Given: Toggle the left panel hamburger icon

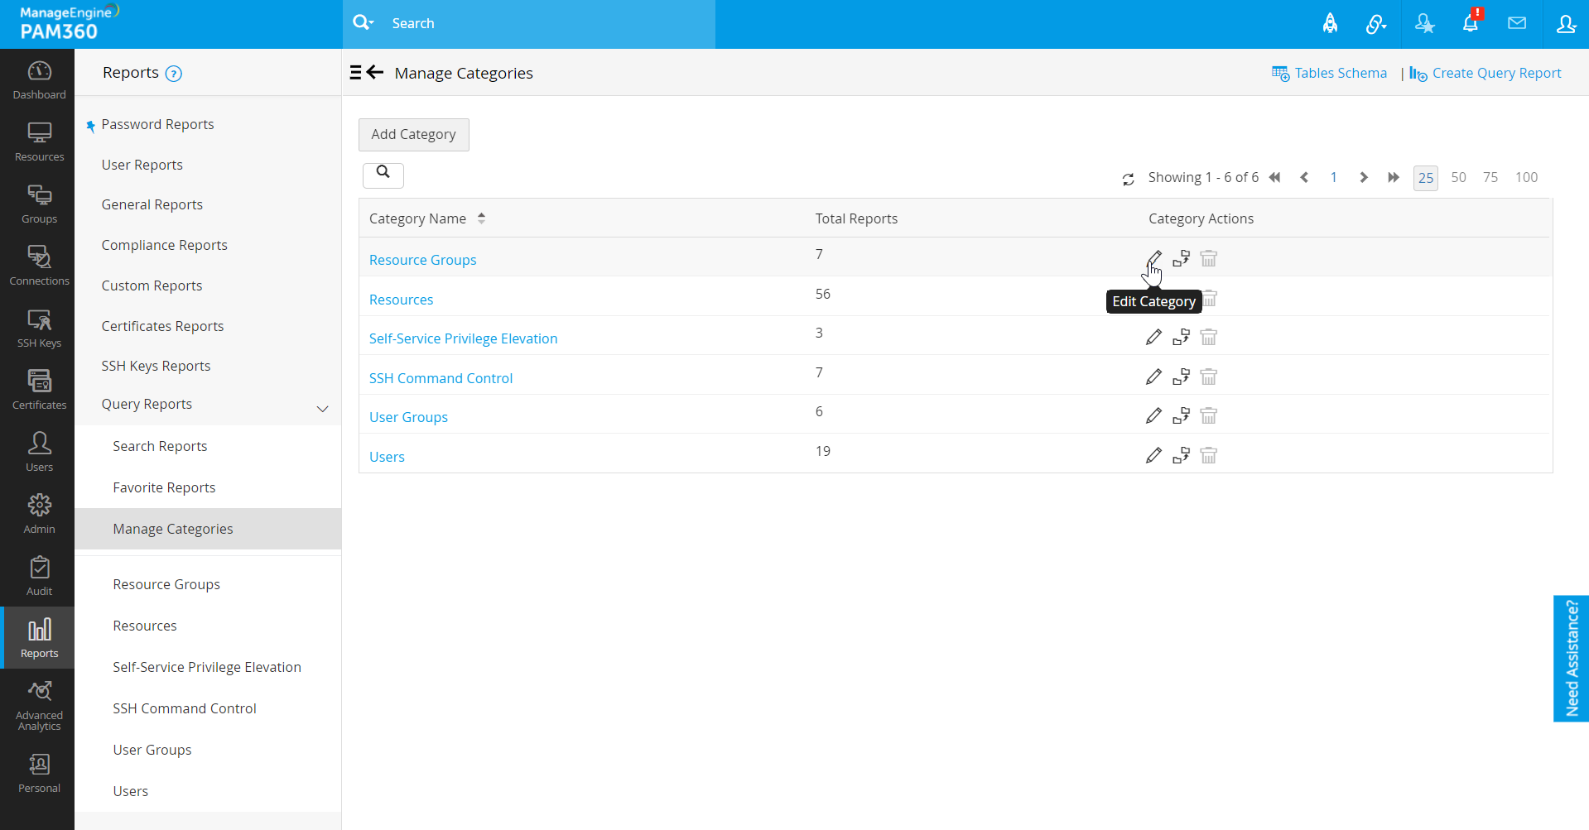Looking at the screenshot, I should pos(355,73).
